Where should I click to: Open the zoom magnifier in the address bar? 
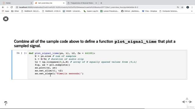tap(178, 7)
